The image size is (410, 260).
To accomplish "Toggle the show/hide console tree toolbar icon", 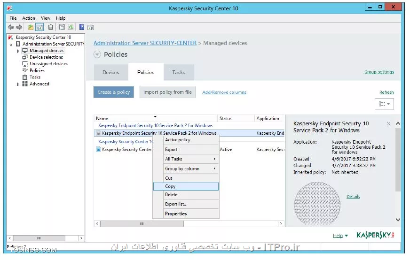I will point(39,27).
